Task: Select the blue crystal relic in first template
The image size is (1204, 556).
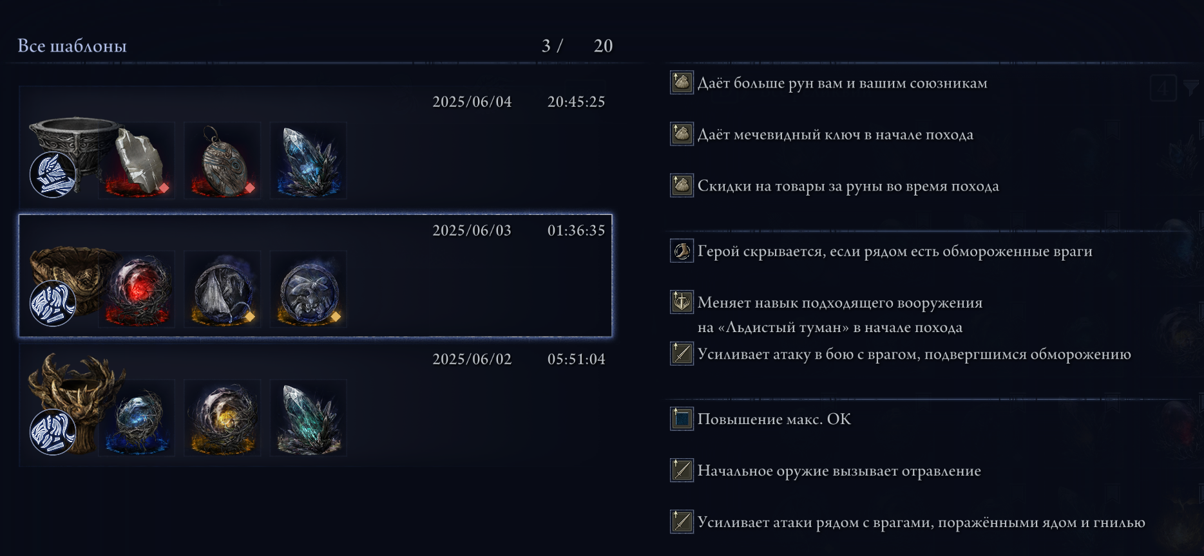Action: (x=309, y=160)
